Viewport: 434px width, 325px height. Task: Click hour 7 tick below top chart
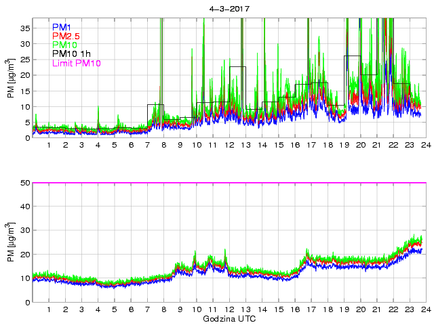pyautogui.click(x=147, y=146)
